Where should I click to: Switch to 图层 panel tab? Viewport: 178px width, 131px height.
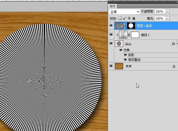112,6
